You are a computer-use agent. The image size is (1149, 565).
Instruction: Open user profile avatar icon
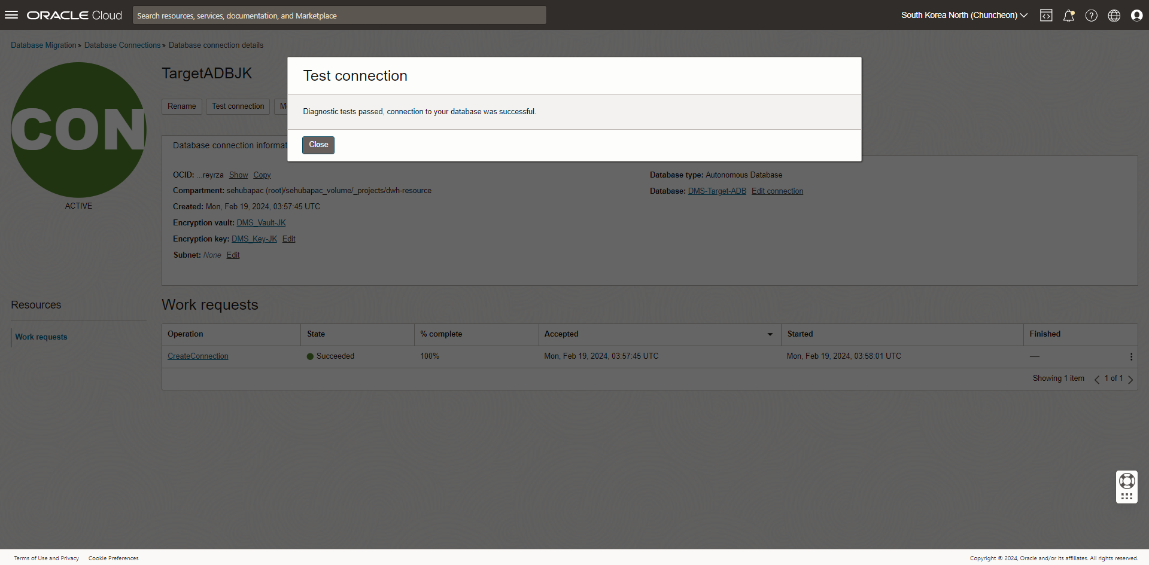coord(1137,16)
